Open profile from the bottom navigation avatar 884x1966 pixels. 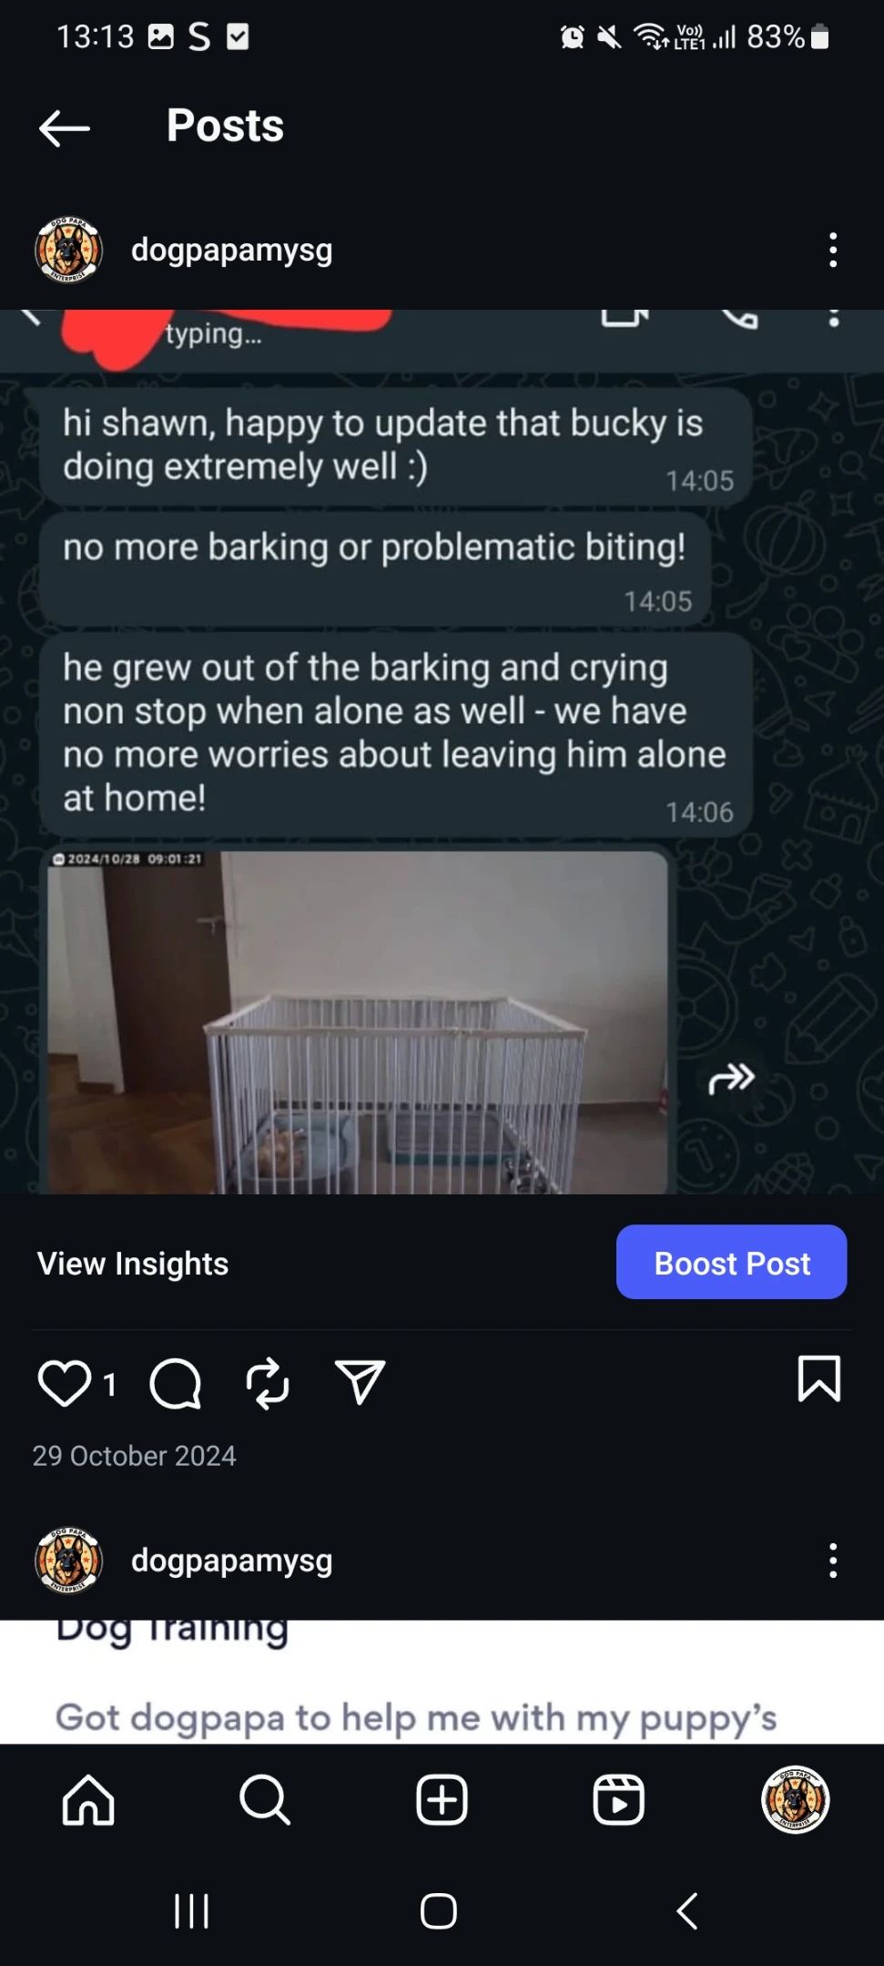tap(796, 1799)
